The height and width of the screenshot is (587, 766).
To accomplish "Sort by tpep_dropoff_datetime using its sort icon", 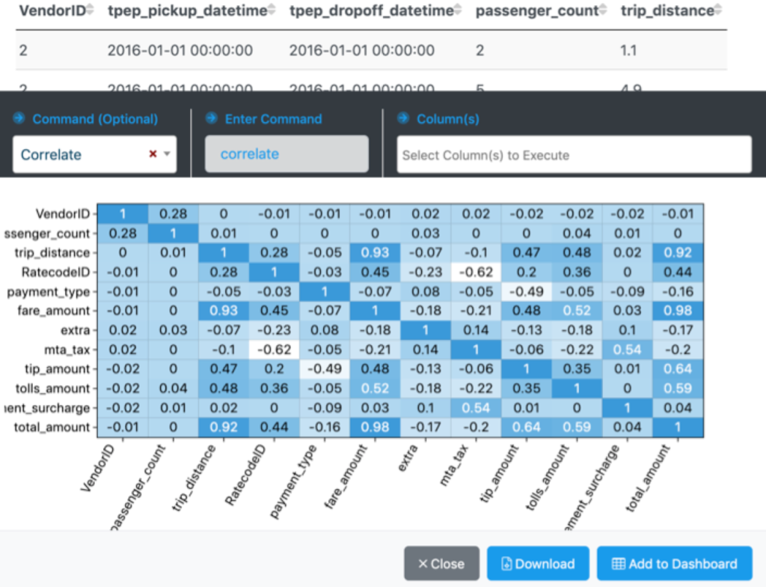I will pos(459,10).
